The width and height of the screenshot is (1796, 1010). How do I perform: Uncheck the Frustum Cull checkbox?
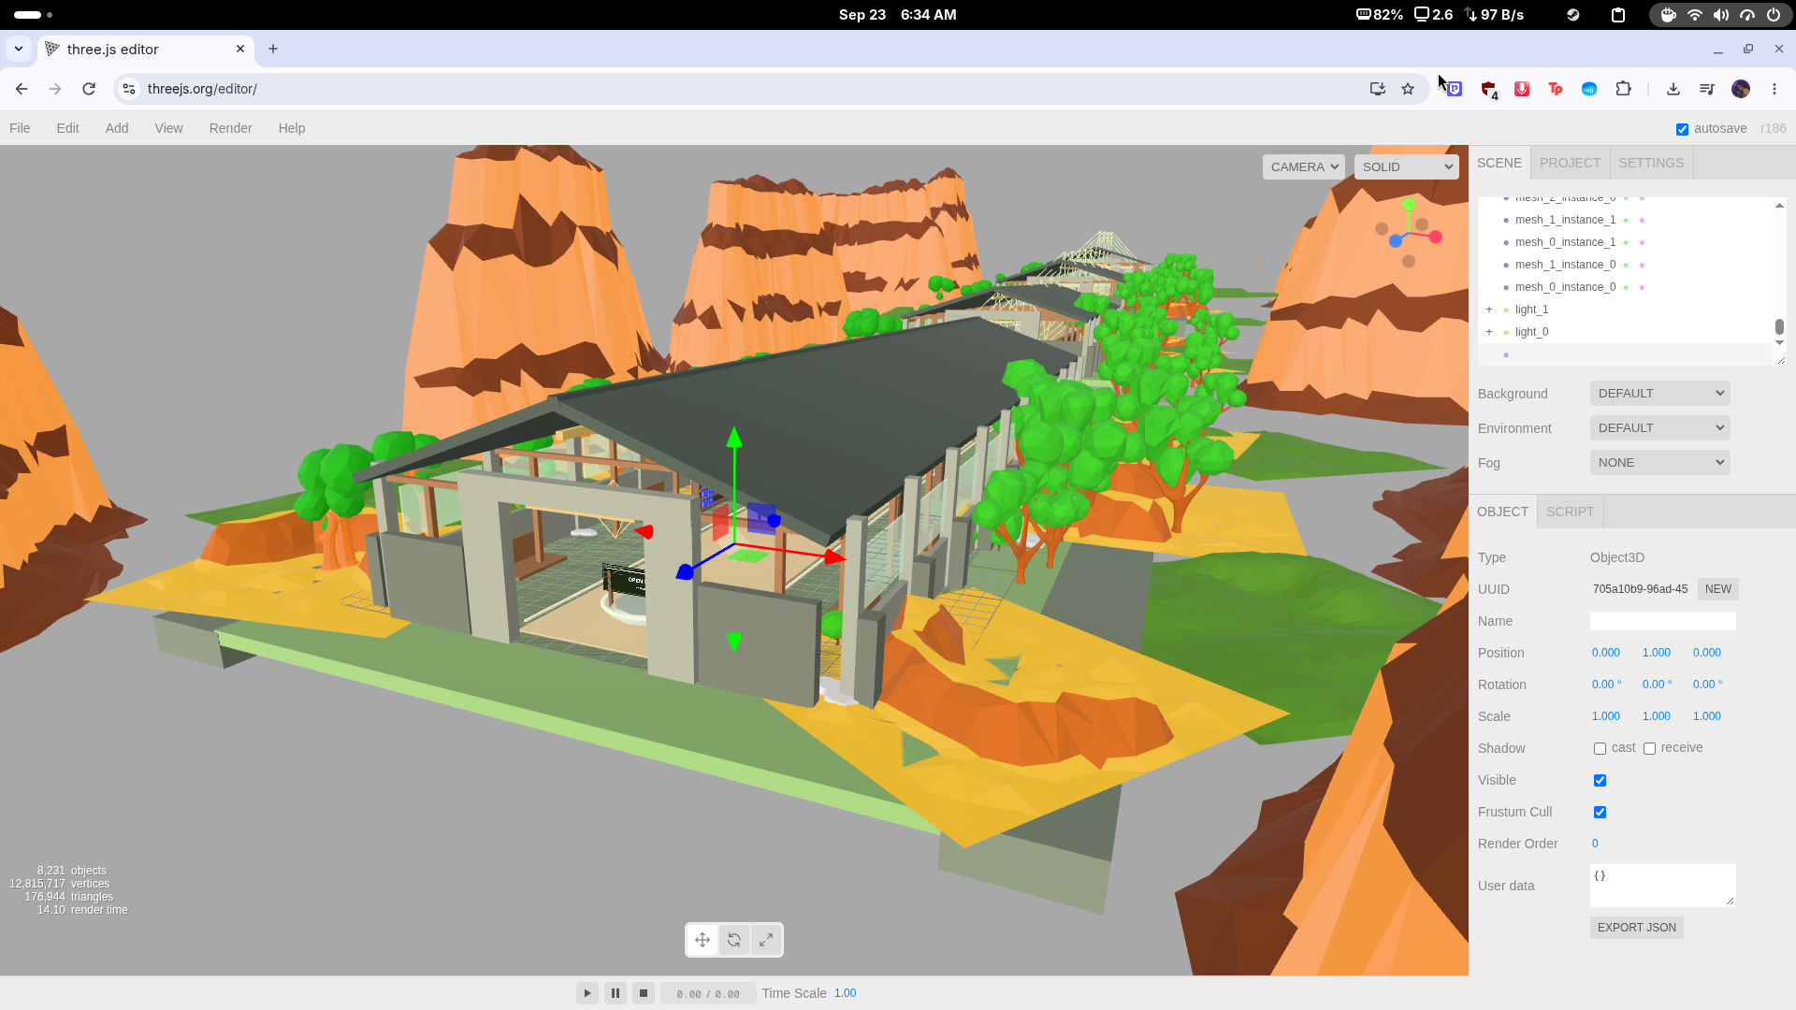pyautogui.click(x=1600, y=813)
